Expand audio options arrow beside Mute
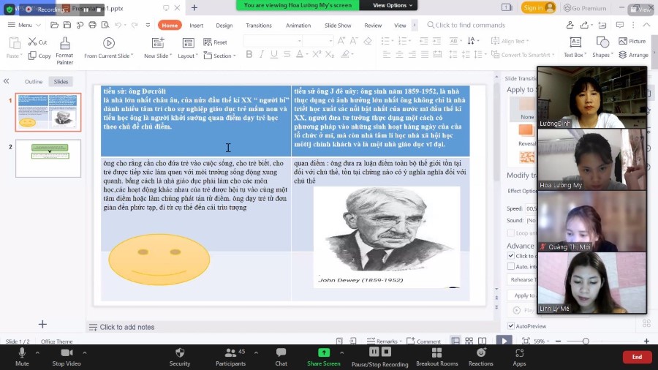 coord(37,352)
